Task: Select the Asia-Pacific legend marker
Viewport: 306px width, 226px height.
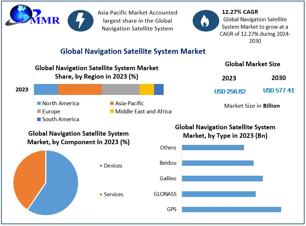Action: click(112, 103)
